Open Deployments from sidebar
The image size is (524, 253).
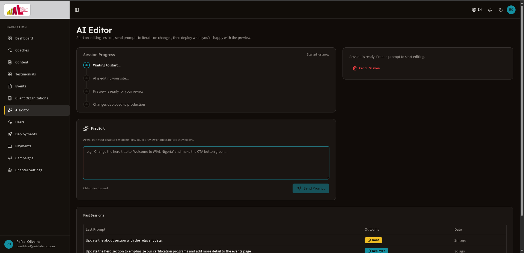pyautogui.click(x=37, y=134)
